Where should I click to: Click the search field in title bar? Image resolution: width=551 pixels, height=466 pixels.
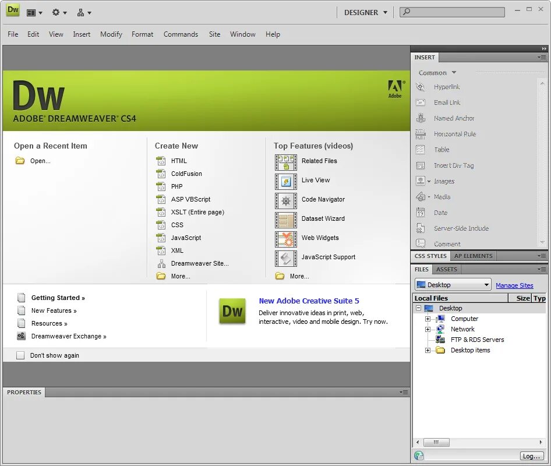pos(452,12)
